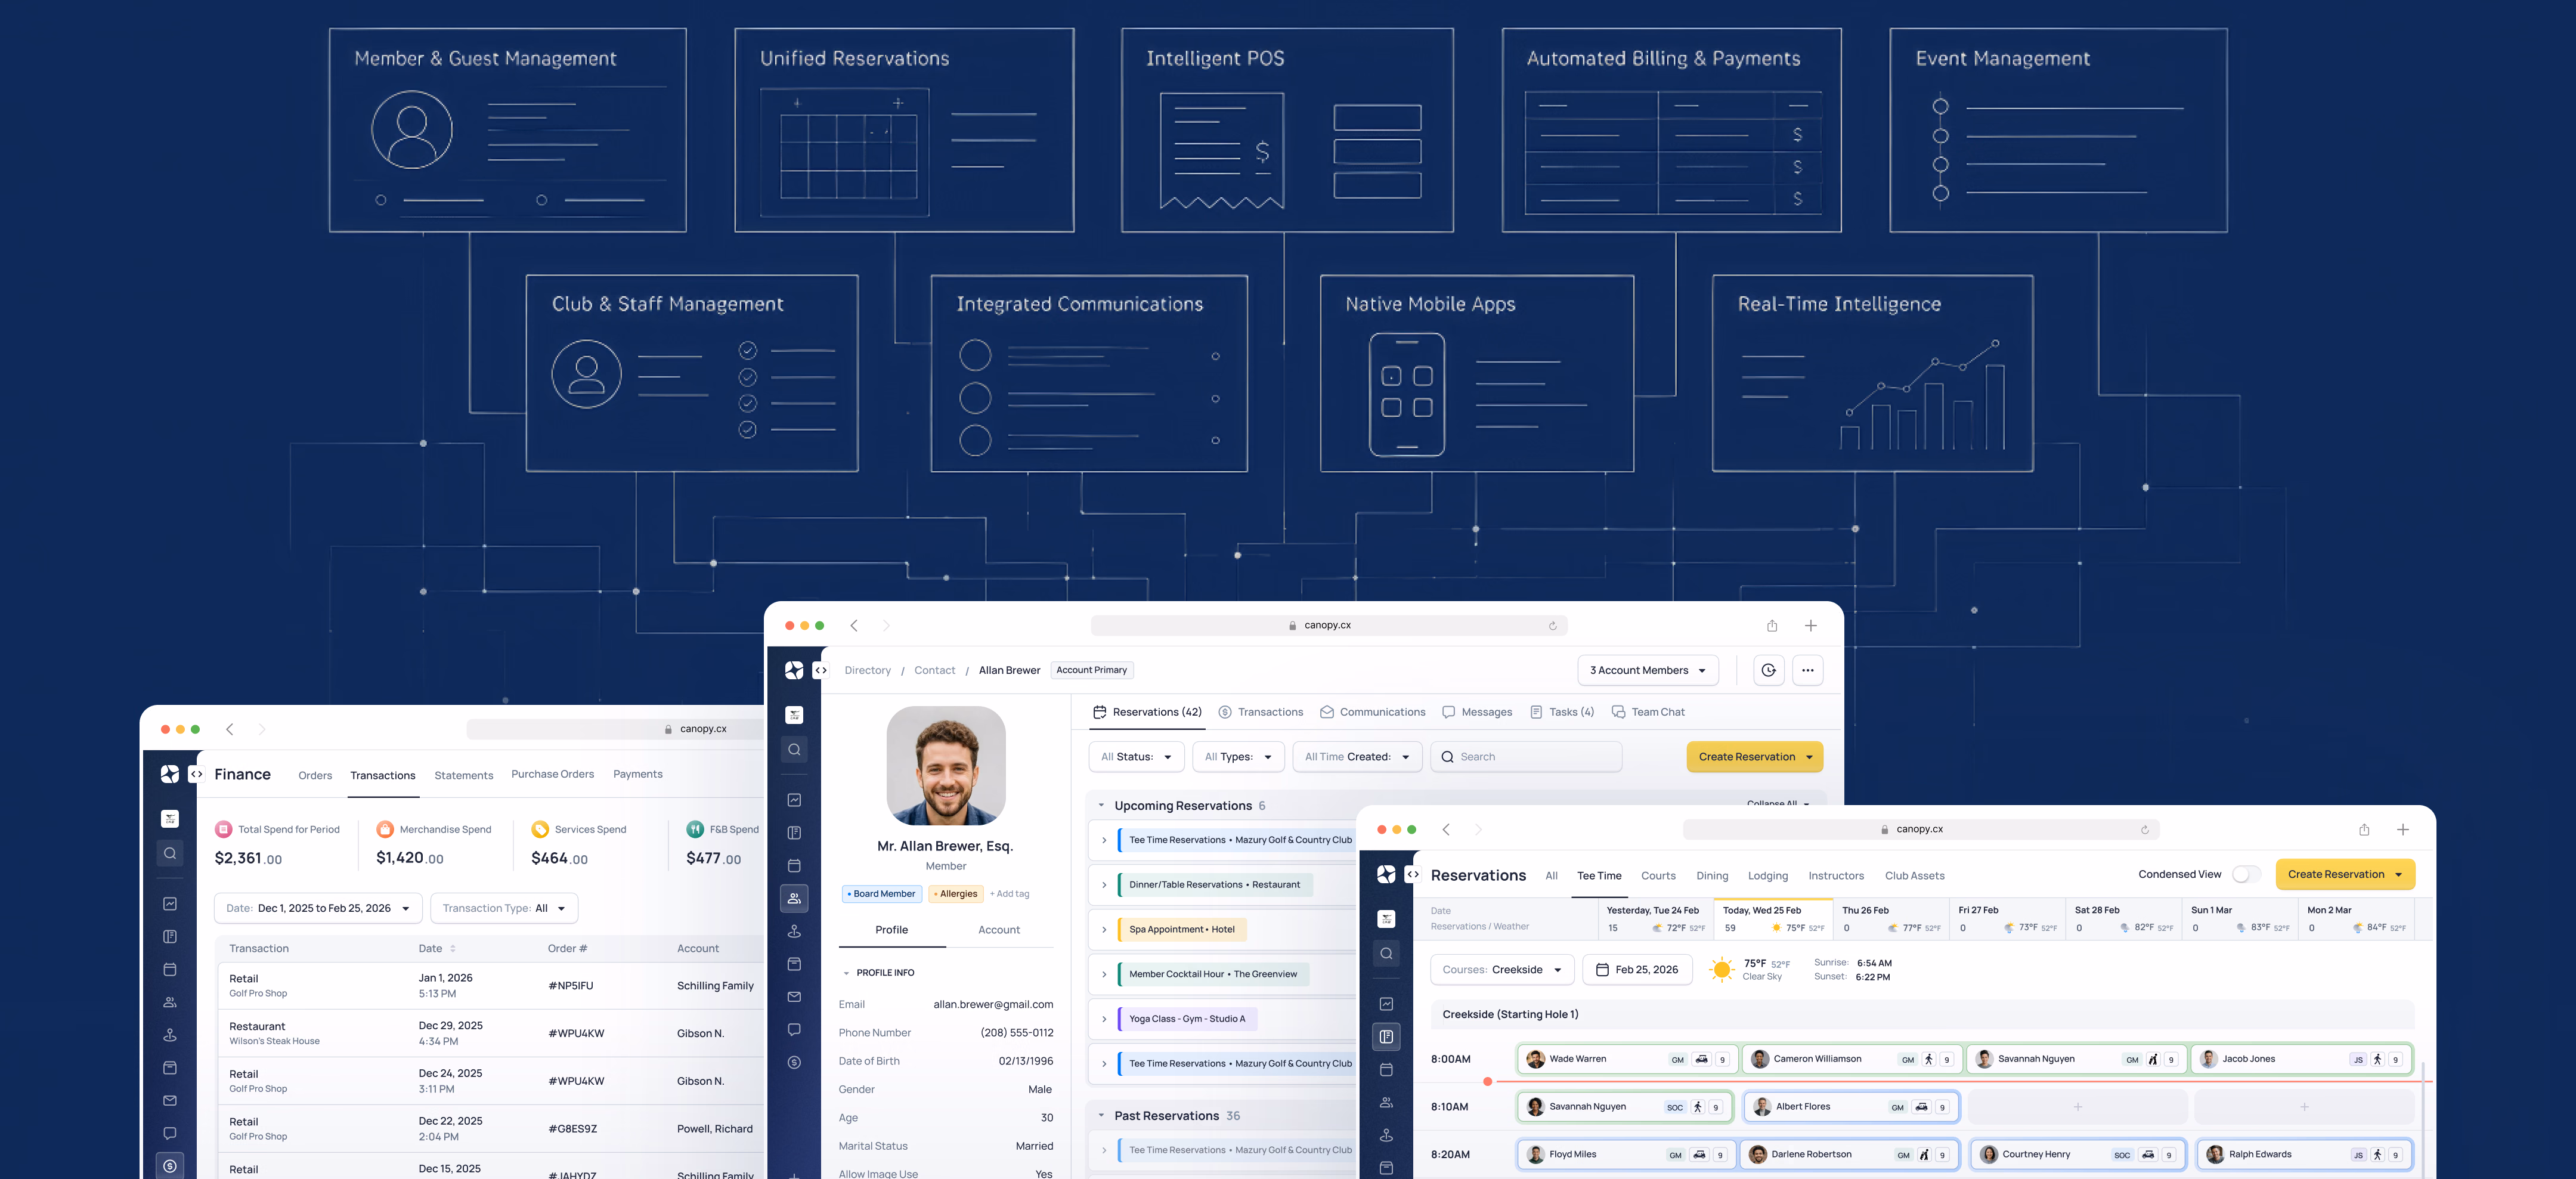Click activity history clock icon button
2576x1179 pixels.
pos(1768,670)
